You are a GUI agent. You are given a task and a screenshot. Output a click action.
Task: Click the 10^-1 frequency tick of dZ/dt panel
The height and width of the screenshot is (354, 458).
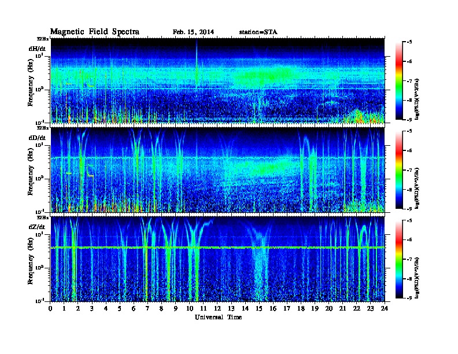(x=40, y=301)
